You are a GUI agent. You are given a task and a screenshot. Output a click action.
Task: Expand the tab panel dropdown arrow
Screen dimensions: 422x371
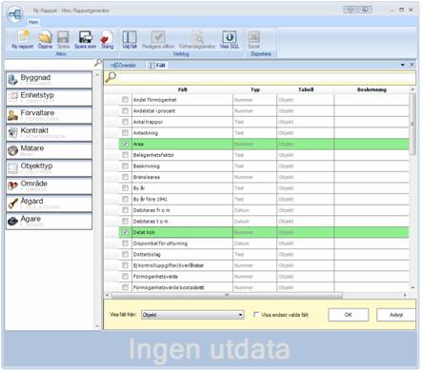pos(403,65)
